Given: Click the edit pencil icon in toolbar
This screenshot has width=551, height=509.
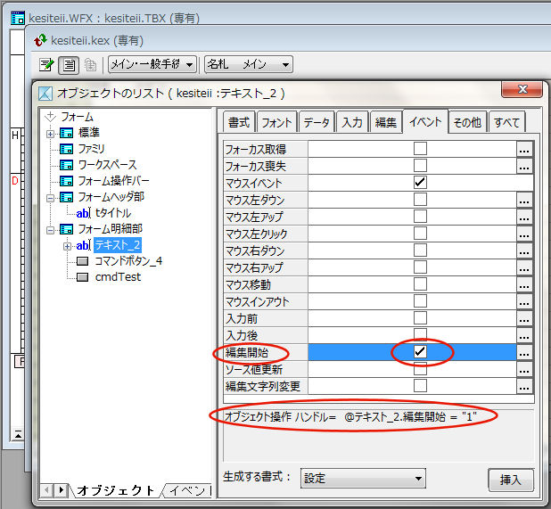Looking at the screenshot, I should coord(47,64).
